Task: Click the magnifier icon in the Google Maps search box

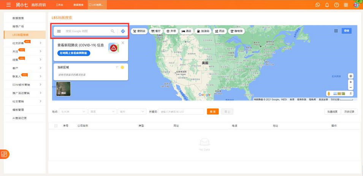Action: tap(113, 31)
